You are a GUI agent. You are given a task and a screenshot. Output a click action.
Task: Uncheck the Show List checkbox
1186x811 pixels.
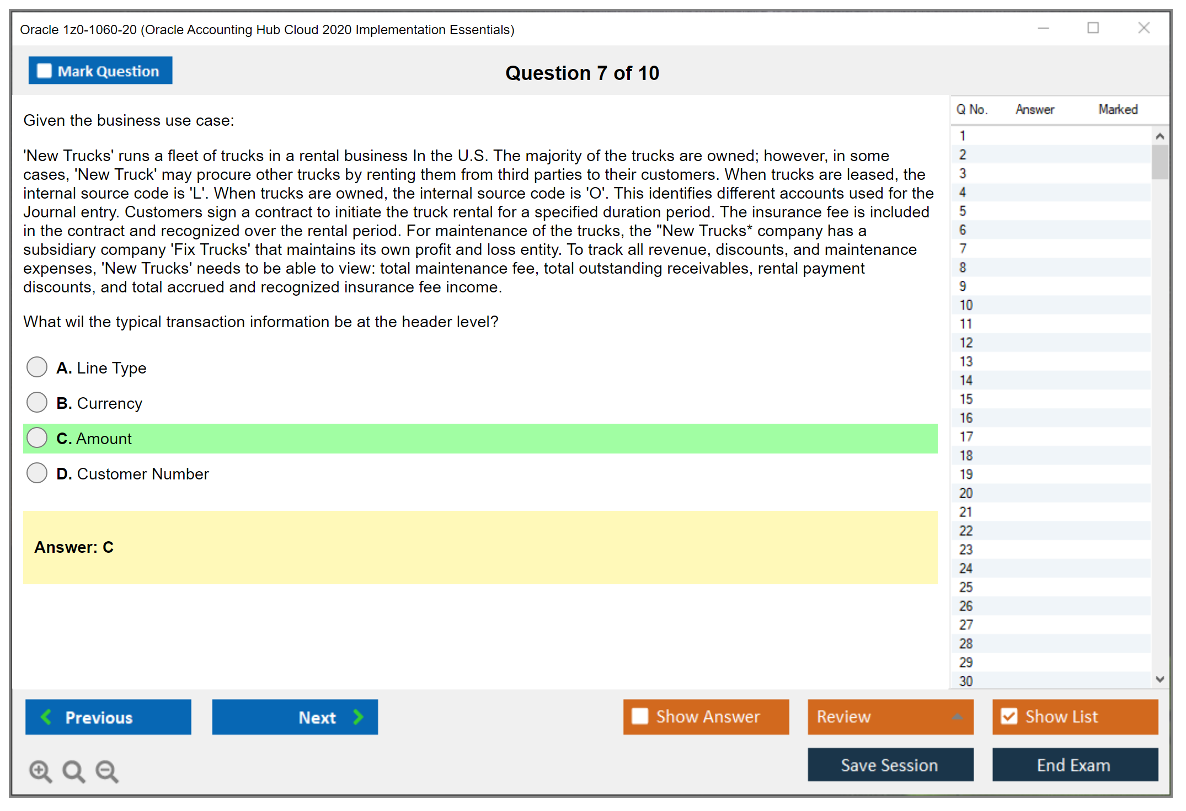[1009, 716]
